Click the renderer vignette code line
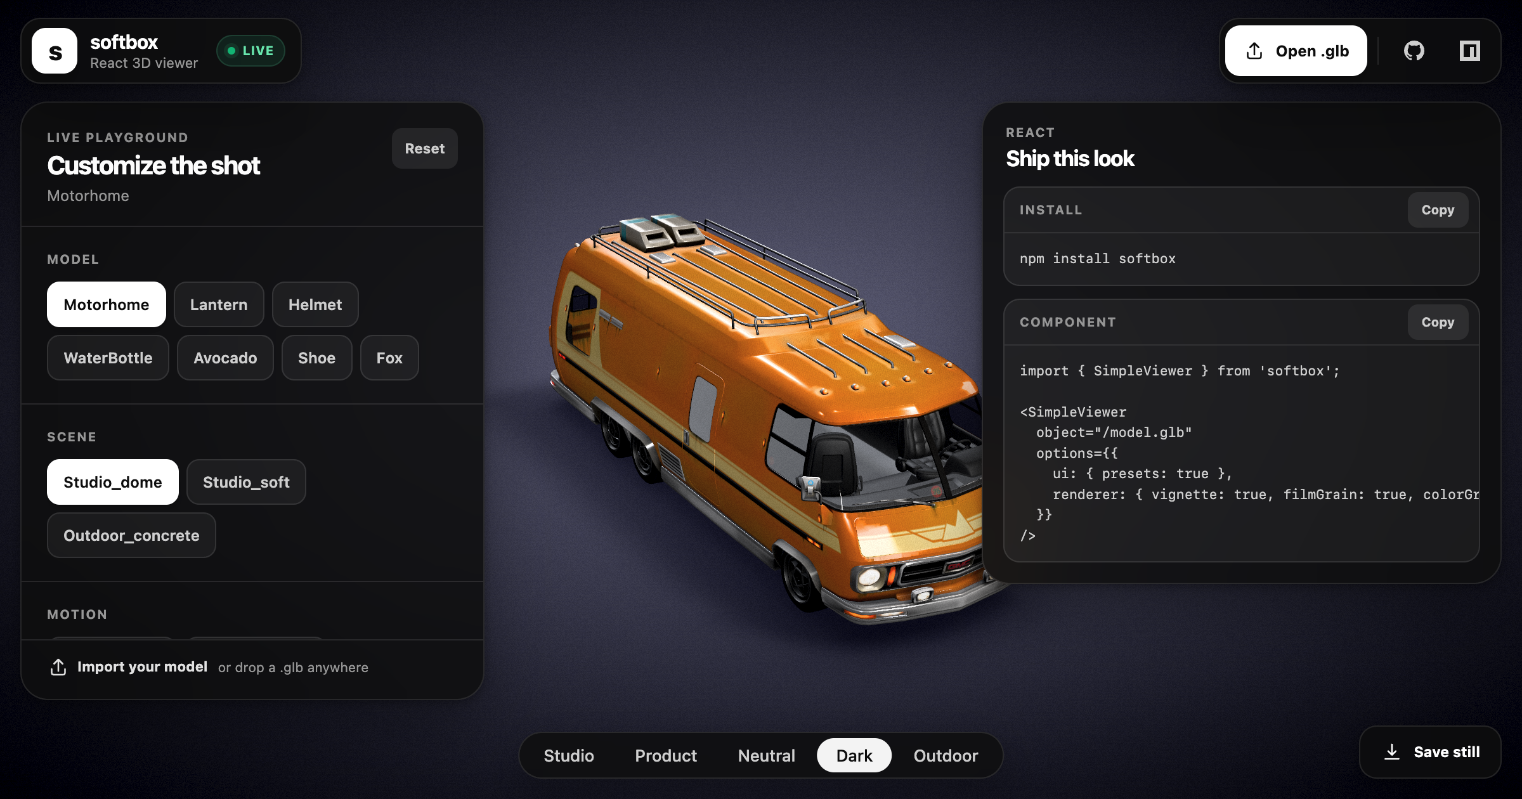Viewport: 1522px width, 799px height. click(1266, 495)
